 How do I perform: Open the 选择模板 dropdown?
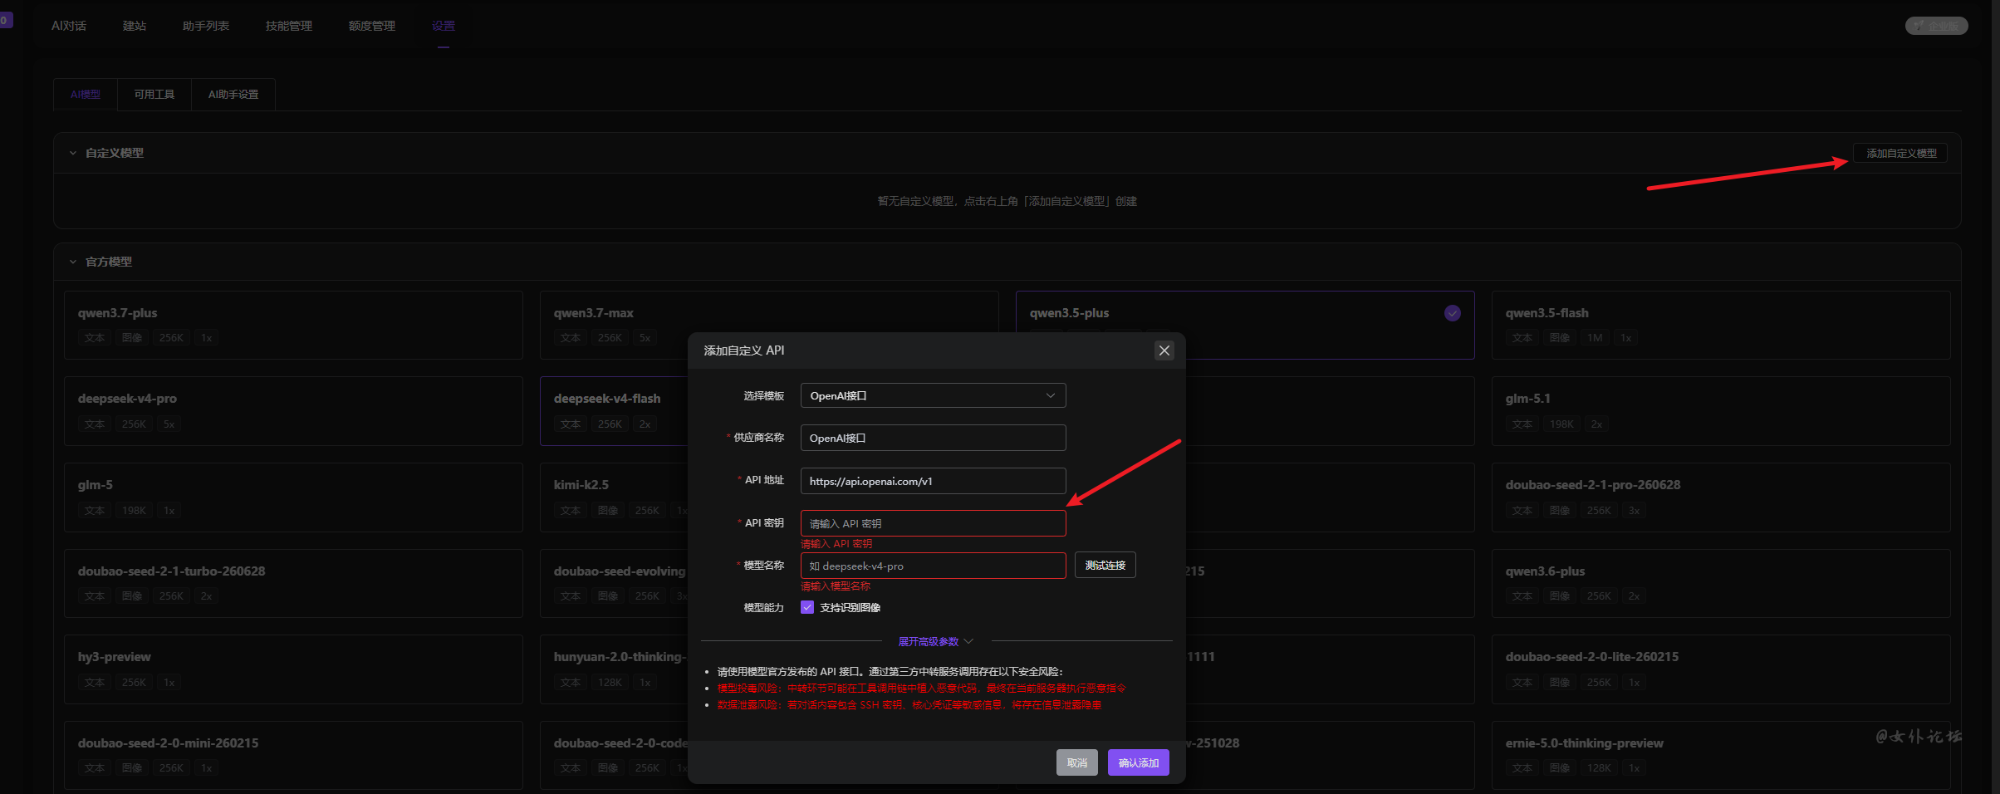(x=933, y=395)
